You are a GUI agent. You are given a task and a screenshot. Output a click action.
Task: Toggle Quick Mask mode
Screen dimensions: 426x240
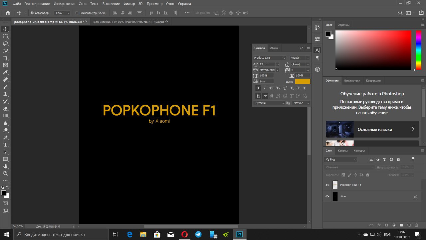coord(5,203)
